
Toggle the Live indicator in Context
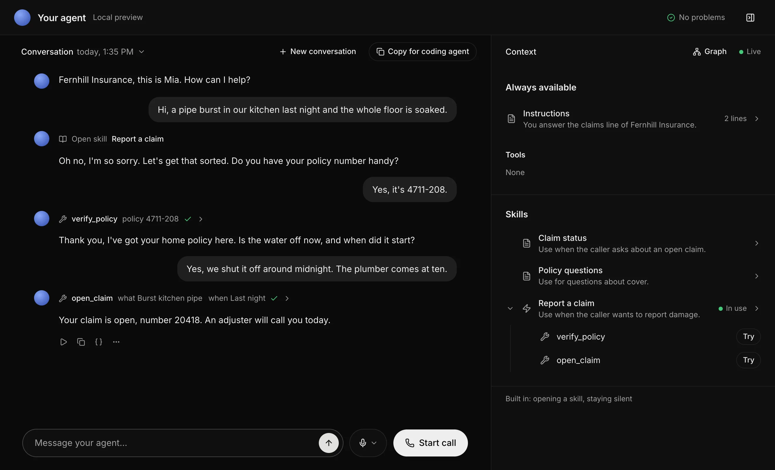pos(750,52)
